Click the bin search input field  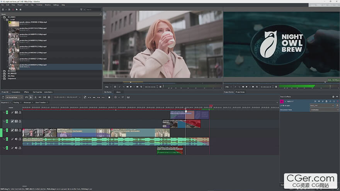click(x=93, y=10)
